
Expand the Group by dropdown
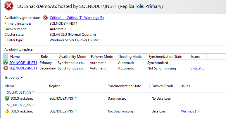[x=14, y=78]
